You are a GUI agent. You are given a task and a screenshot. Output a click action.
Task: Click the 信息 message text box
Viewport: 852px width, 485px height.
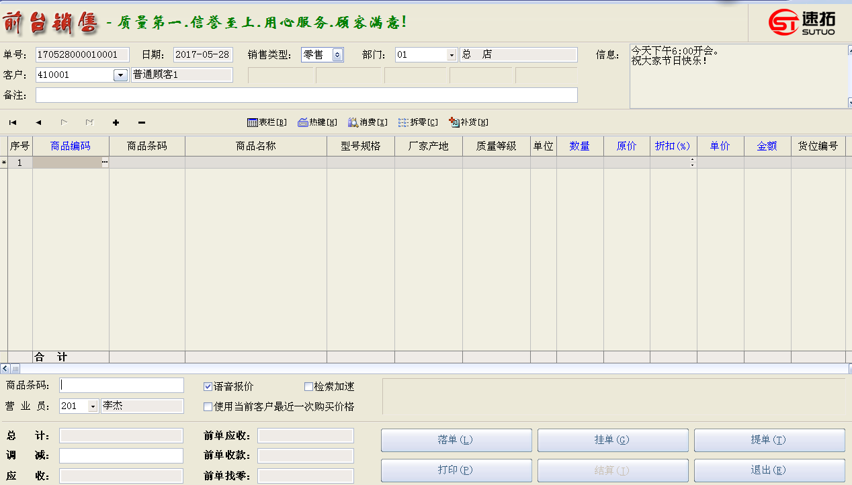(x=737, y=76)
